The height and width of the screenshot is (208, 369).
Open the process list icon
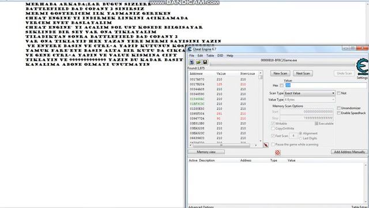(x=191, y=62)
